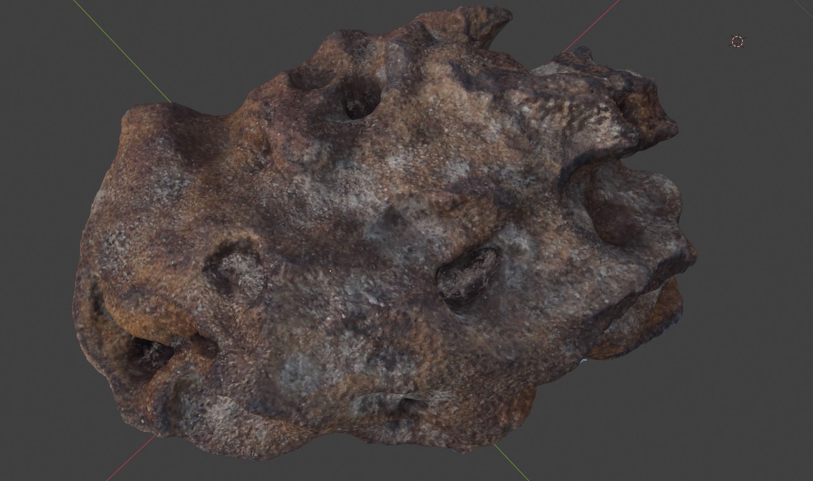Click the red-white 3D cursor
The image size is (813, 481).
737,41
